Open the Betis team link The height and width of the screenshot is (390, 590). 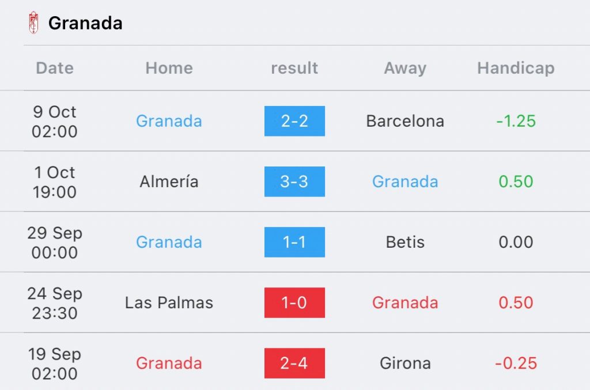pyautogui.click(x=405, y=242)
